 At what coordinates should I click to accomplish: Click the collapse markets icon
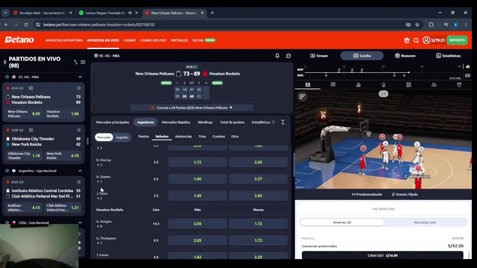click(283, 122)
